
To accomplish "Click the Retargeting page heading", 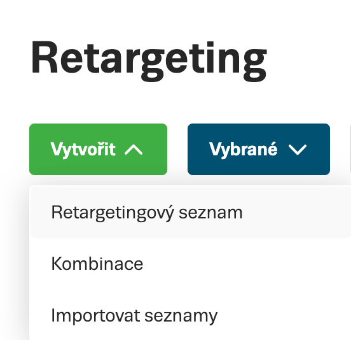I will [149, 60].
